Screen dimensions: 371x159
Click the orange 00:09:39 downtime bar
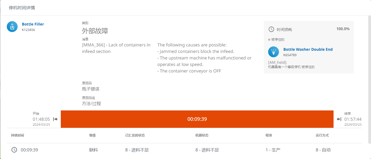197,119
